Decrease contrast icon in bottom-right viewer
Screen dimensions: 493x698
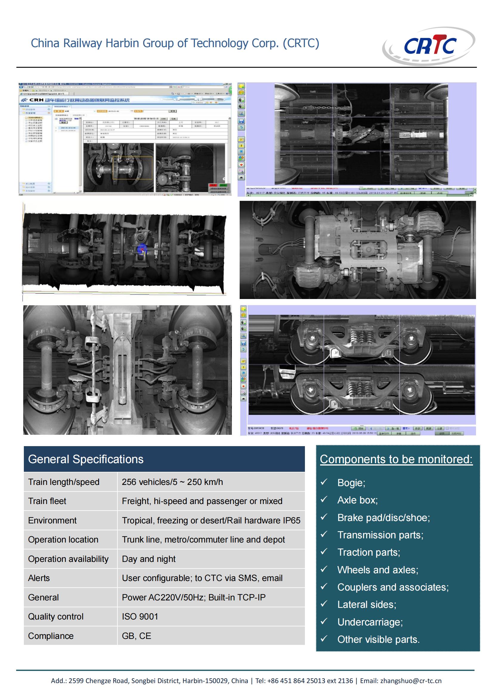244,329
